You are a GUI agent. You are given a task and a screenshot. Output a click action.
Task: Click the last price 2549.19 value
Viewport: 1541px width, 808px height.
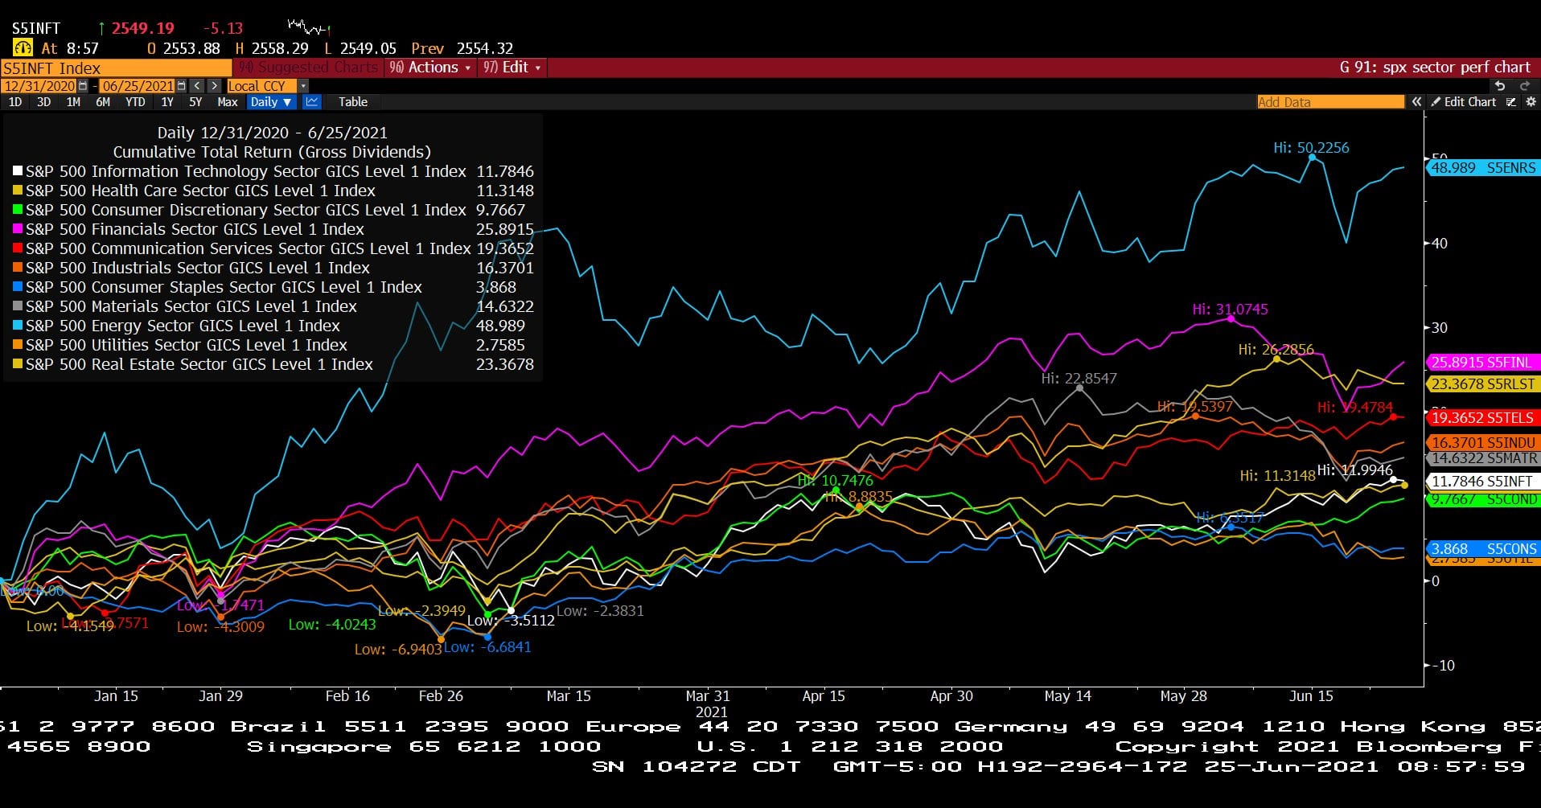click(142, 28)
